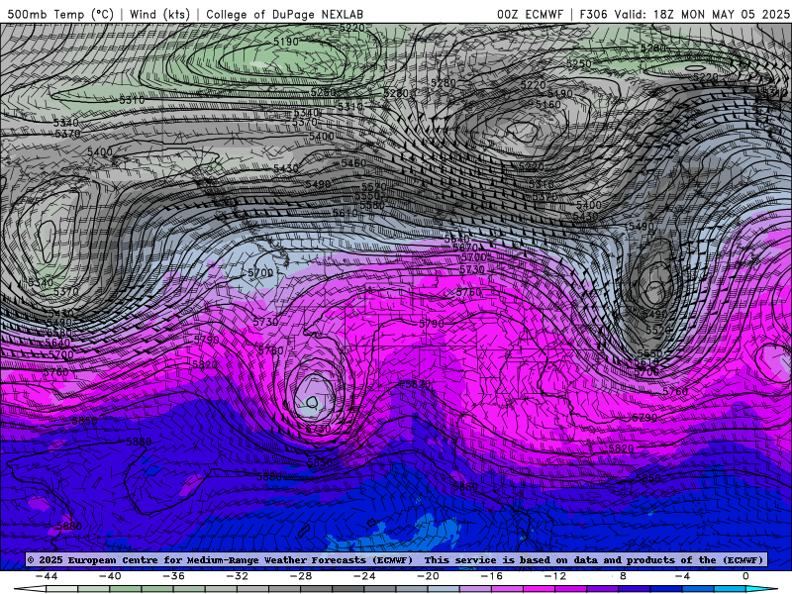Click the '500mb Temp (°C)' title text
Viewport: 792px width, 594px height.
pyautogui.click(x=60, y=14)
